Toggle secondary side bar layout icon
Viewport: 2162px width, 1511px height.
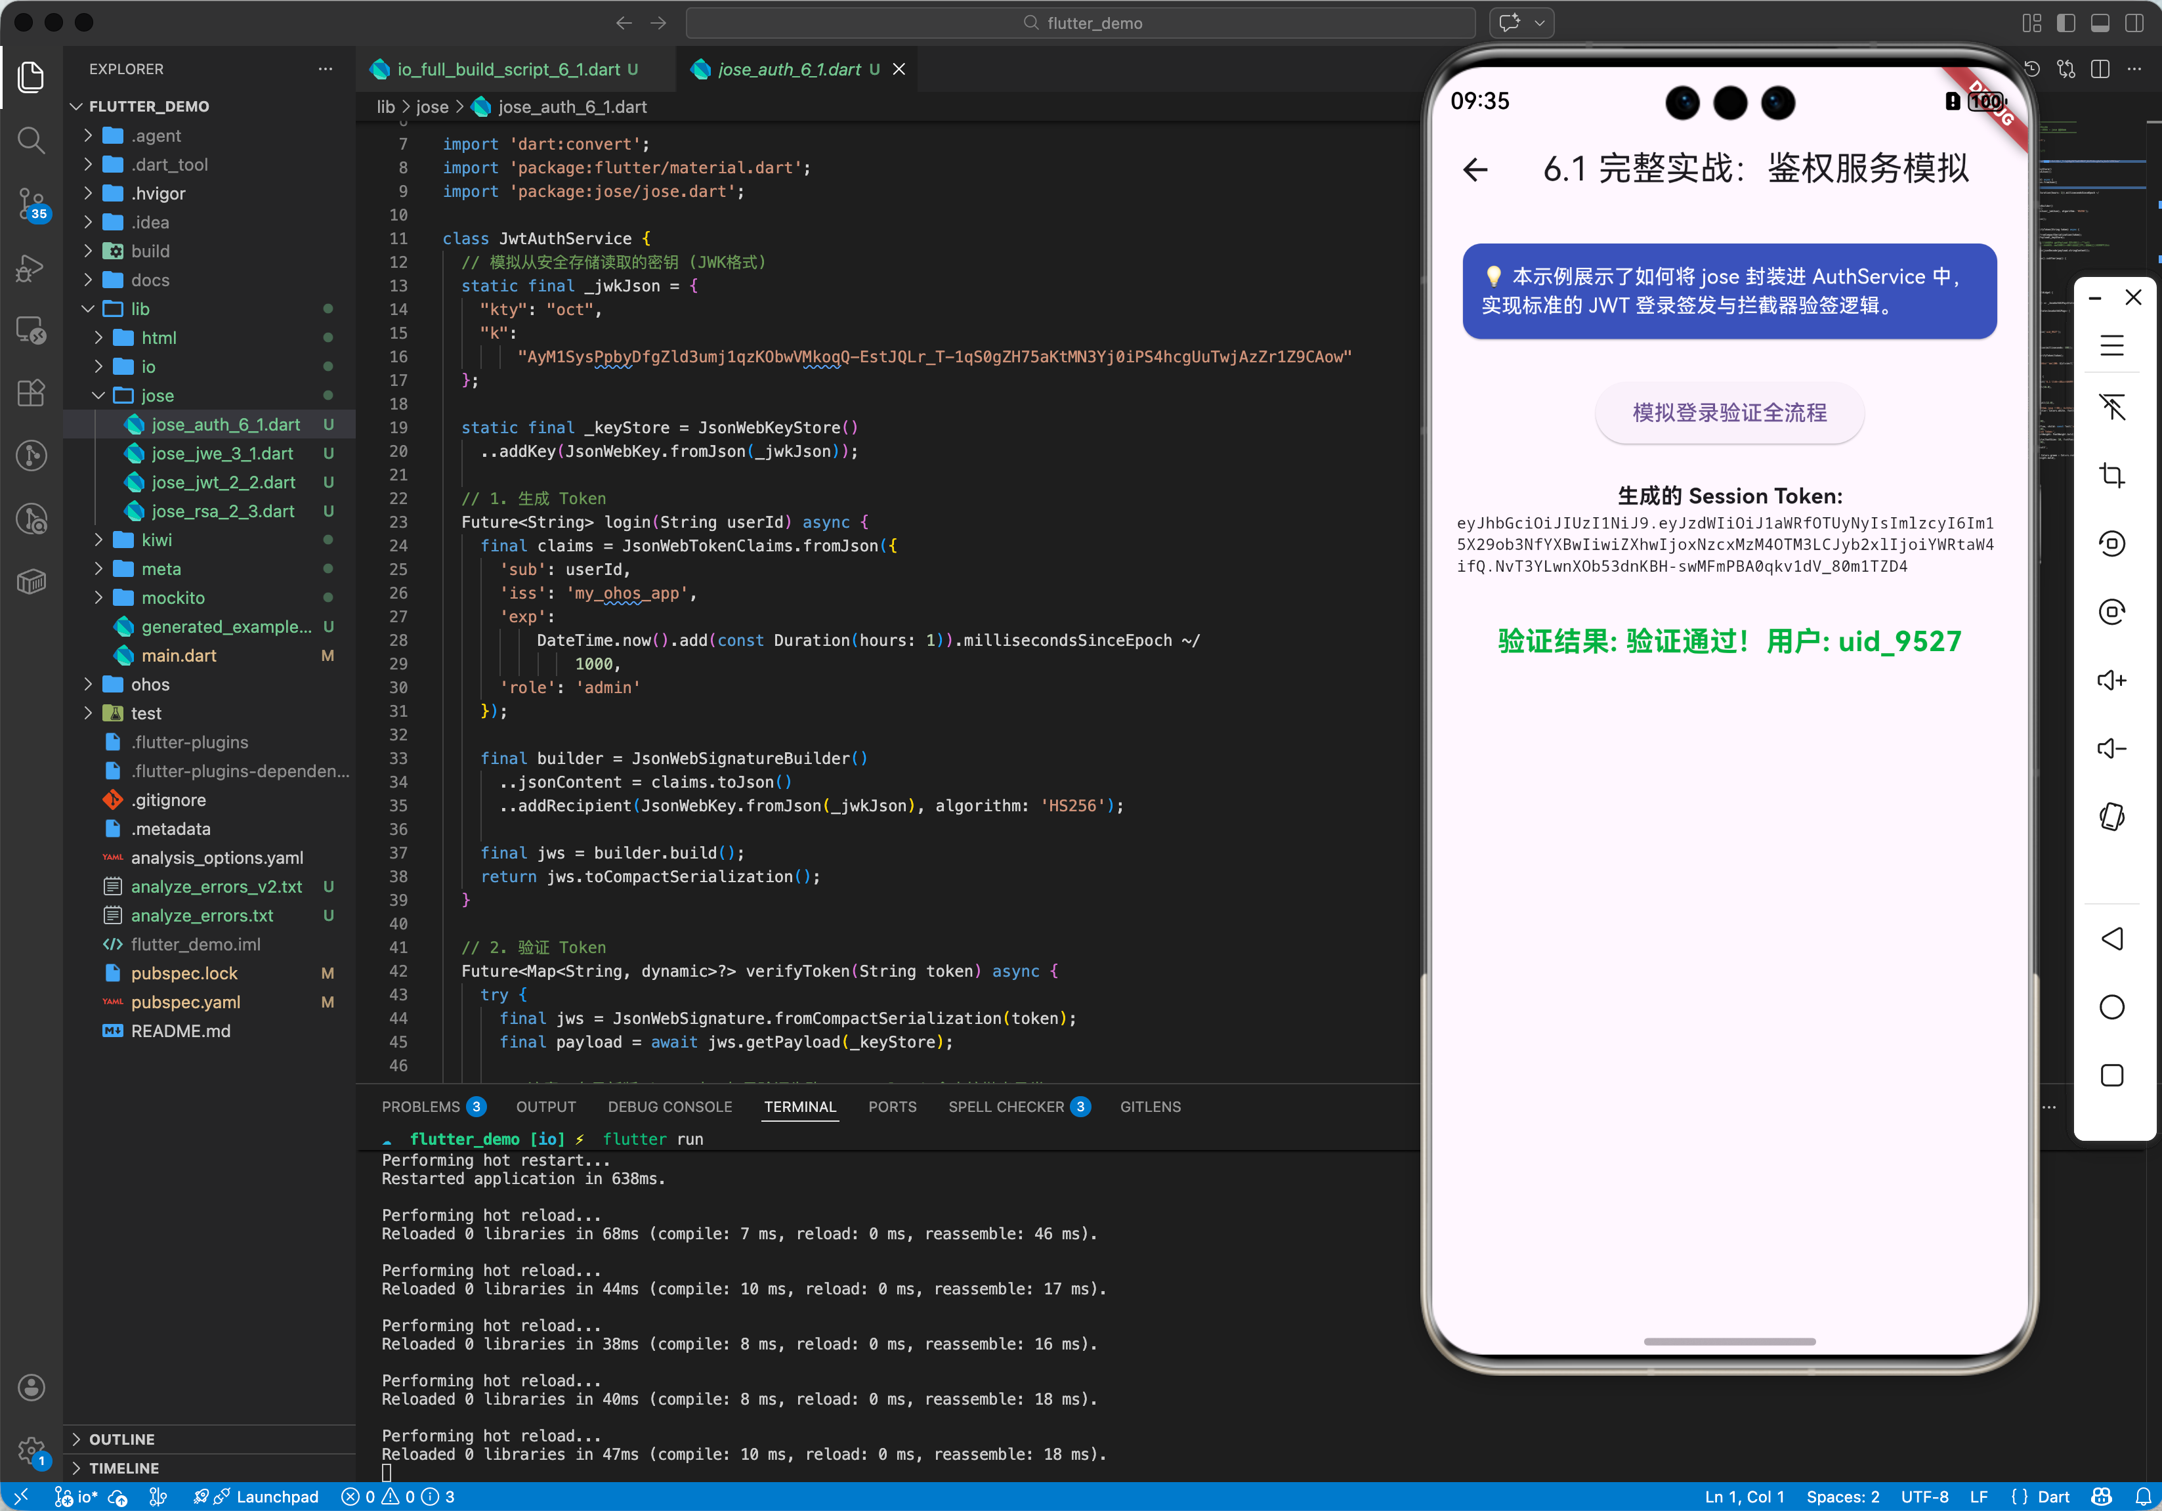click(x=2134, y=22)
